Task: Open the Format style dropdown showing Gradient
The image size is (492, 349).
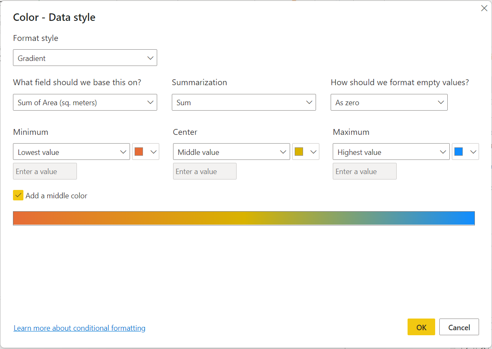Action: (85, 58)
